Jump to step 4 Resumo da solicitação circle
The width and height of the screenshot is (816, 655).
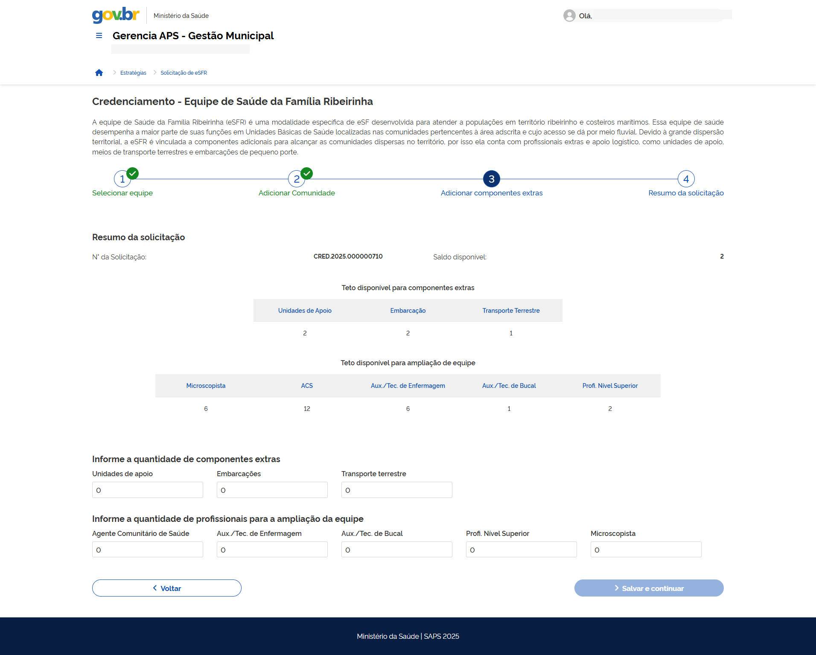click(x=686, y=179)
